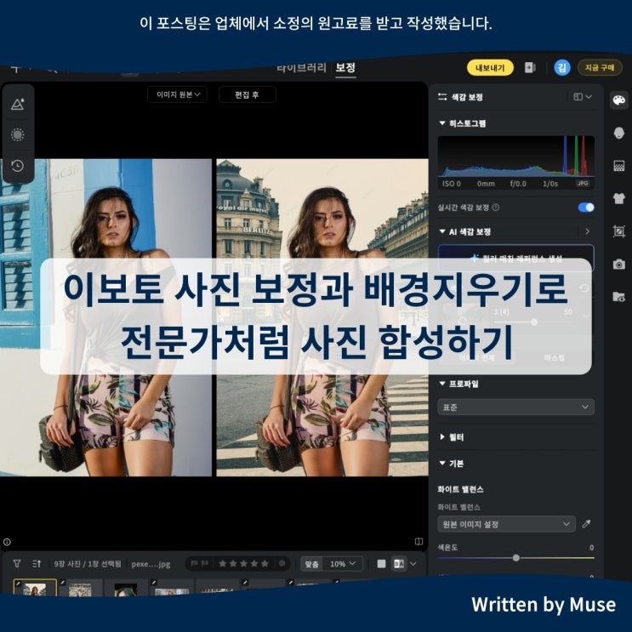632x632 pixels.
Task: Click the 9장 사진 / 1장 선택됨 status text
Action: point(88,563)
